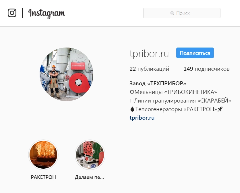View the 149 подписчиков followers list
This screenshot has width=240, height=193.
pos(206,69)
